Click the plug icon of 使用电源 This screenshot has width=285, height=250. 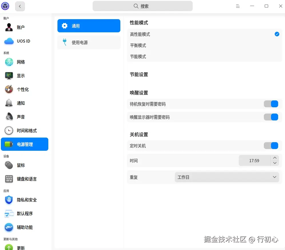(65, 42)
